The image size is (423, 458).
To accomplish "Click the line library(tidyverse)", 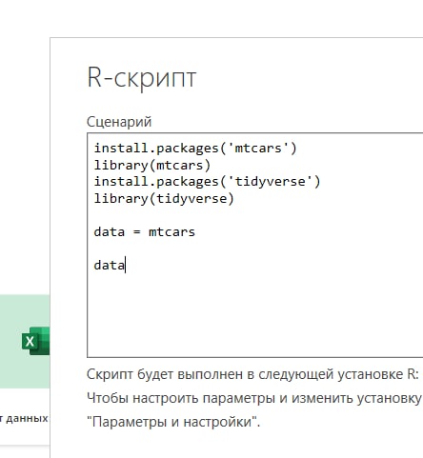I will tap(164, 198).
